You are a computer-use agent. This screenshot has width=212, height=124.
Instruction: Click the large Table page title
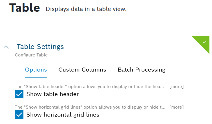click(25, 8)
